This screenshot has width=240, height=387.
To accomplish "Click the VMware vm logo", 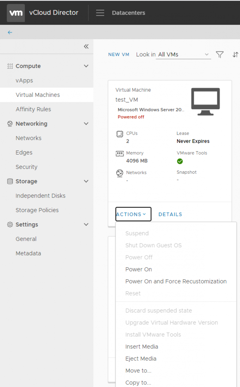I will point(16,13).
